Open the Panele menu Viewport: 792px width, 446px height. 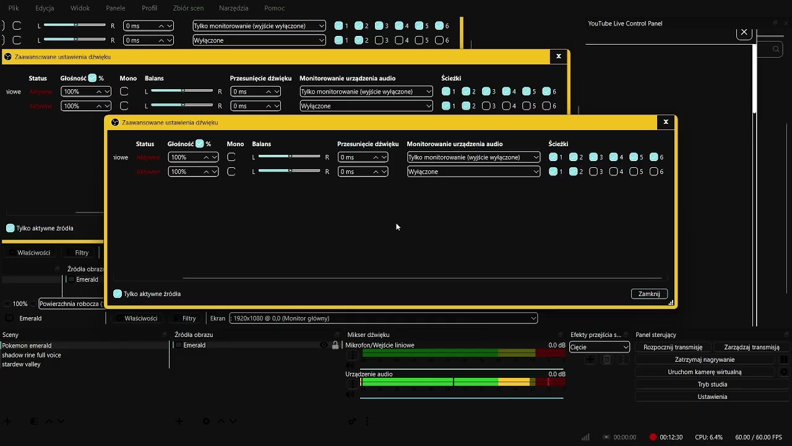pyautogui.click(x=116, y=8)
